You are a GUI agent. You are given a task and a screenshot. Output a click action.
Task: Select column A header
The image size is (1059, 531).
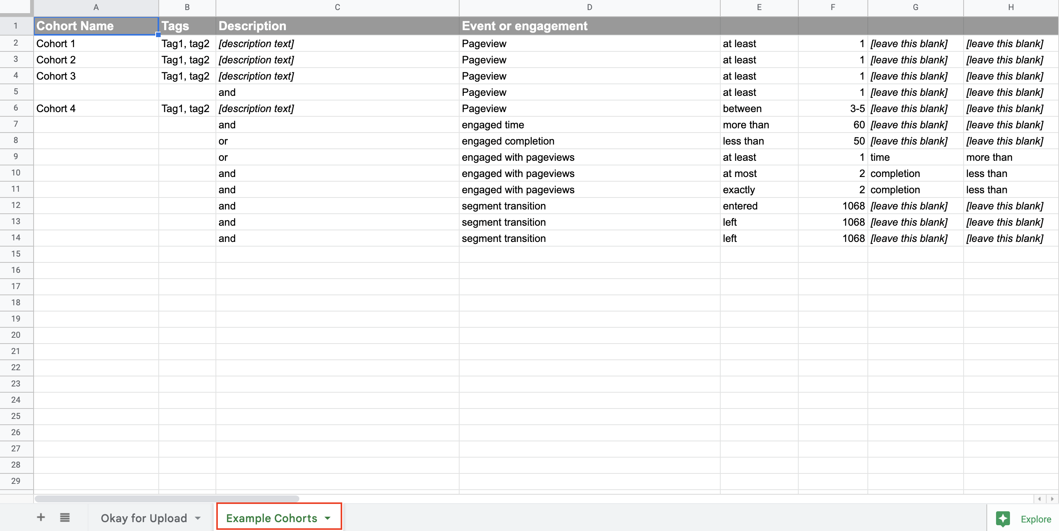96,7
